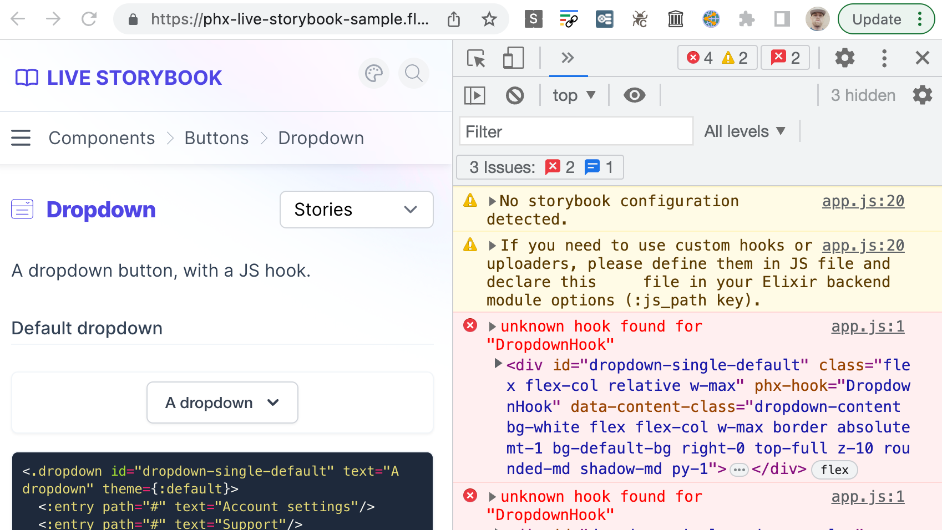Open the theme color palette picker
Viewport: 942px width, 530px height.
[x=373, y=73]
